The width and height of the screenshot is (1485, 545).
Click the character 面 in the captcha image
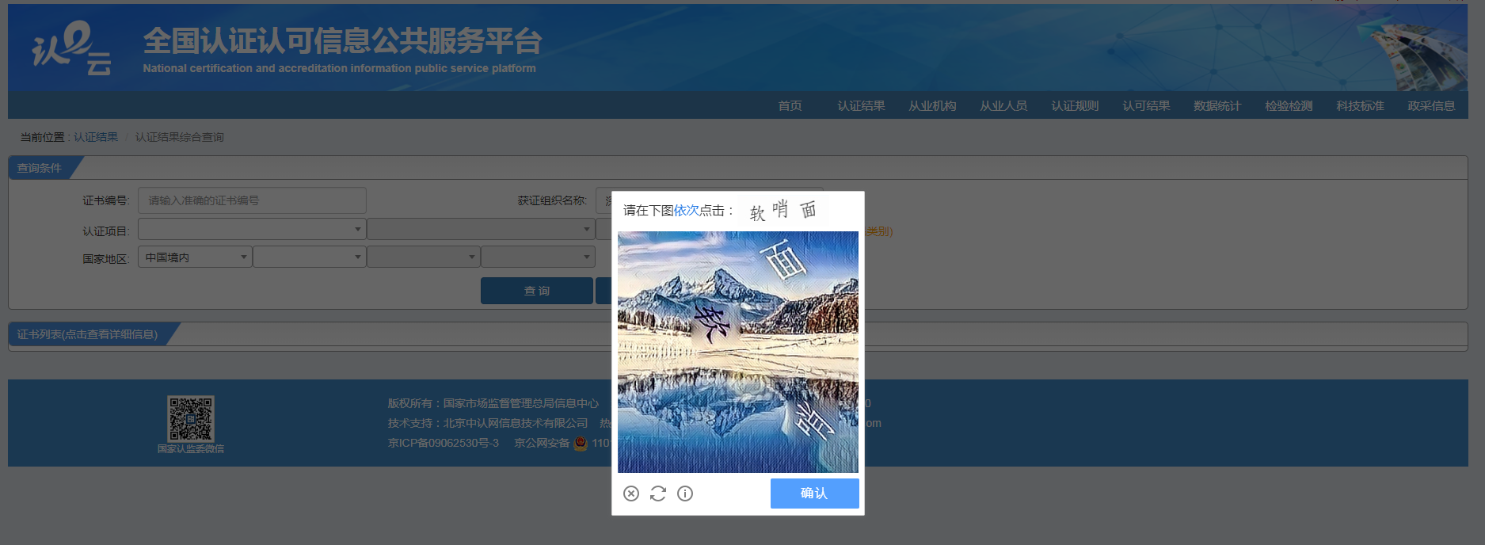click(784, 261)
